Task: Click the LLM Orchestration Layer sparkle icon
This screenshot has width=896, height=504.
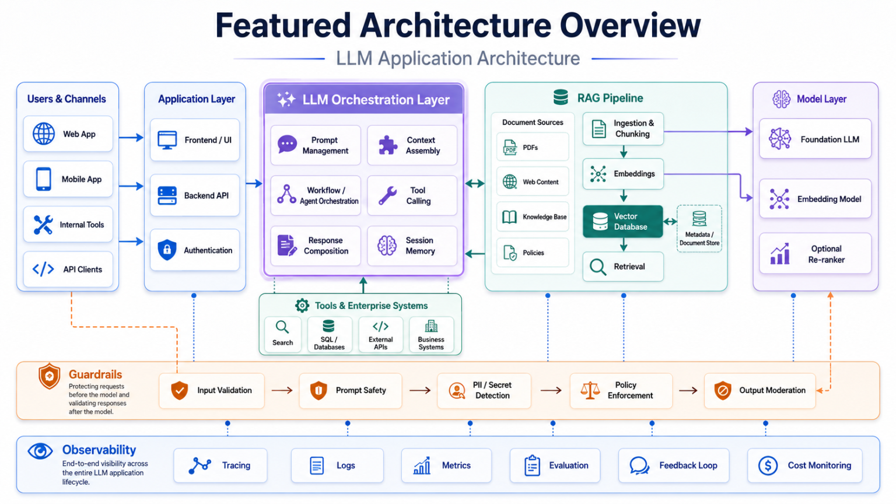Action: 286,100
